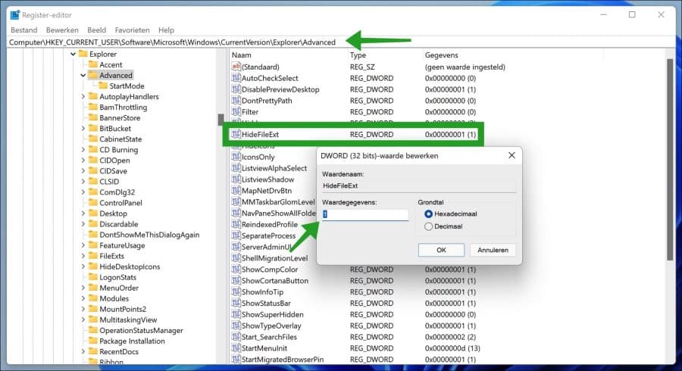
Task: Expand the CD Burning tree node
Action: coord(83,150)
